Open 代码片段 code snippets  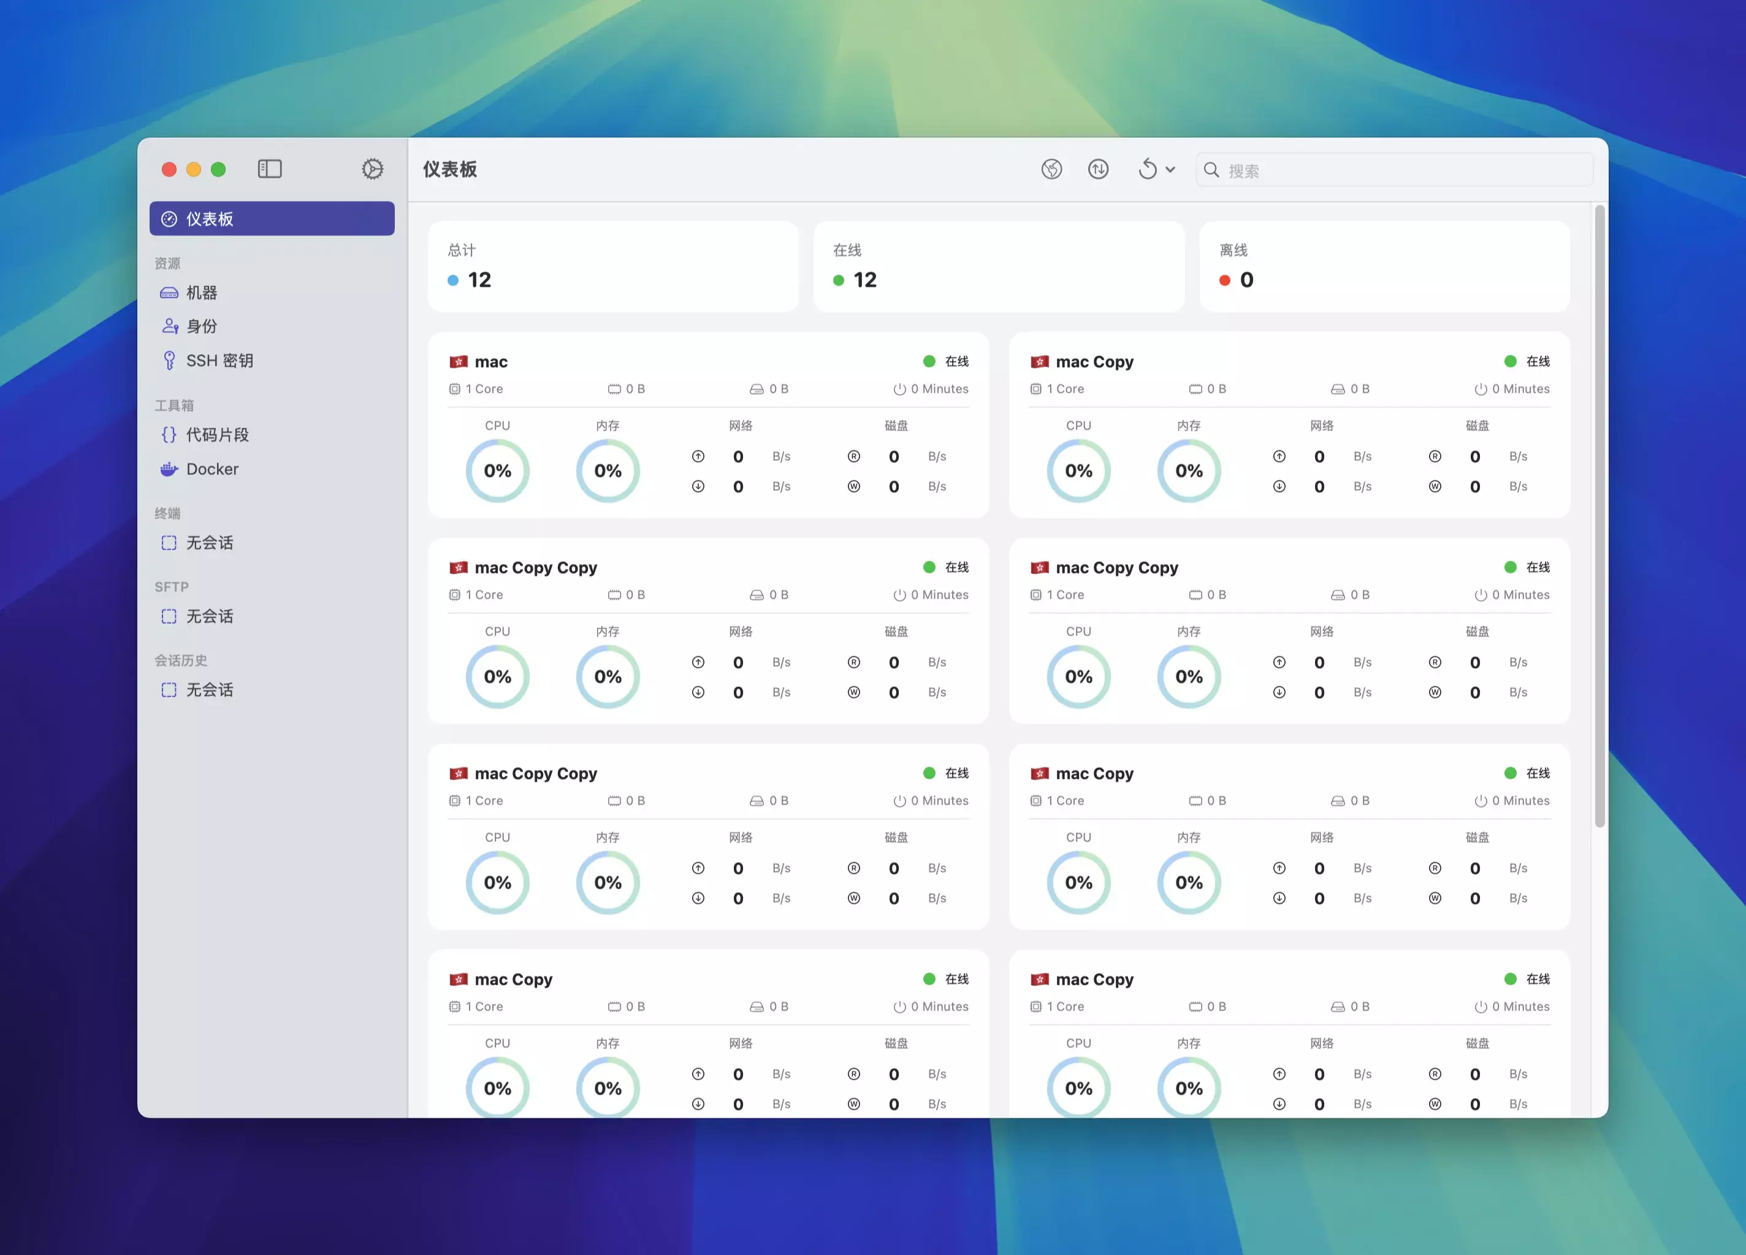click(217, 436)
